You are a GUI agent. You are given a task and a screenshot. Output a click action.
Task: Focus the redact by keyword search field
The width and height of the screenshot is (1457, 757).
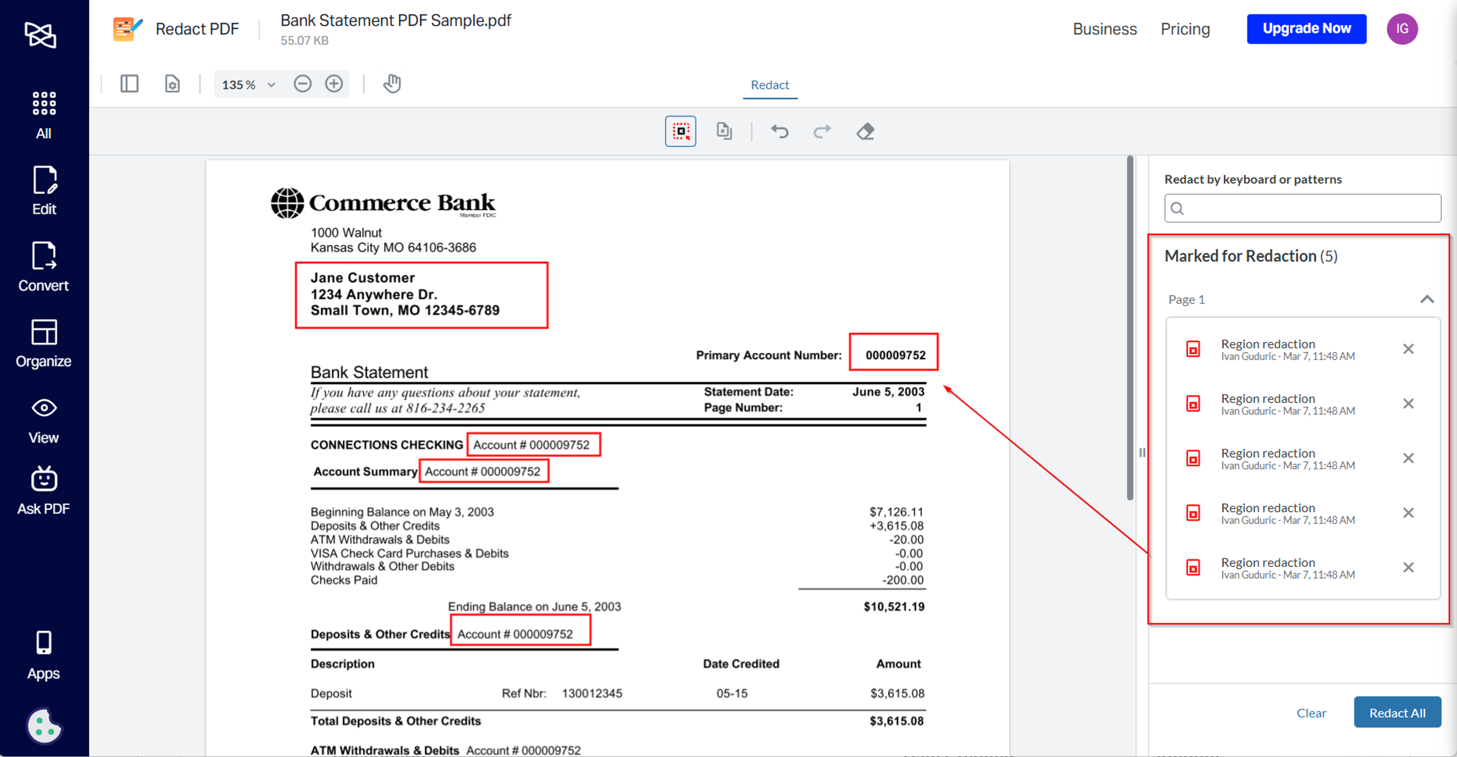pos(1302,208)
